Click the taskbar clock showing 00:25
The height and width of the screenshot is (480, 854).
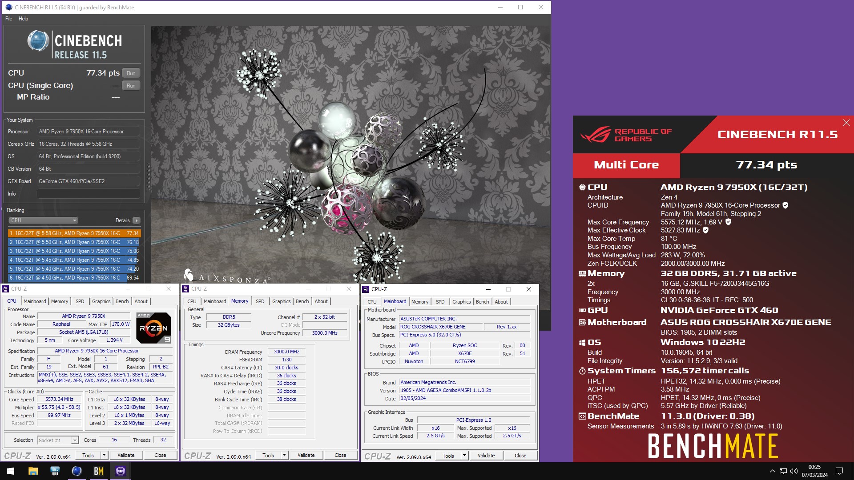[814, 471]
